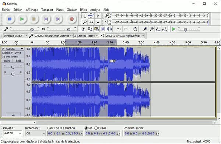Select the Zoom magnifier tool
This screenshot has width=221, height=144.
[85, 22]
